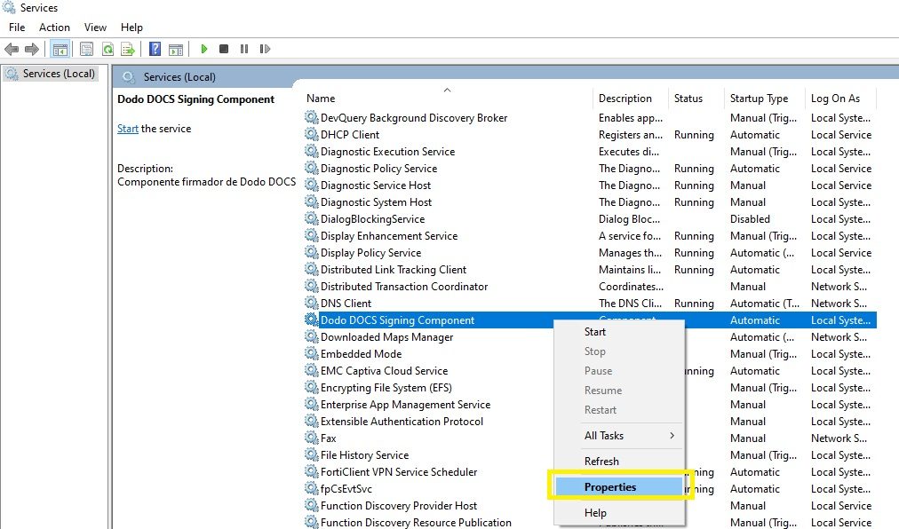
Task: Click gear icon beside Fax service
Action: (x=311, y=438)
